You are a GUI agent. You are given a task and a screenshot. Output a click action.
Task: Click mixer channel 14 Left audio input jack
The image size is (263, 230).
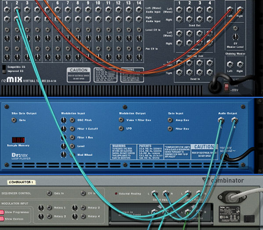point(139,10)
